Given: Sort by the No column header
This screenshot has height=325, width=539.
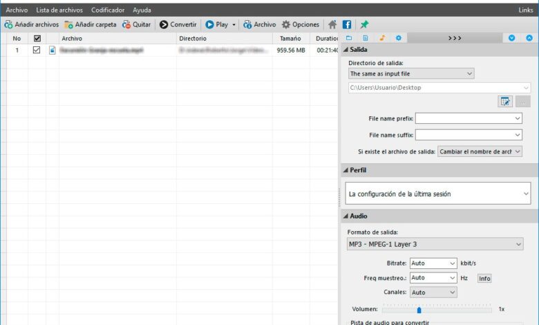Looking at the screenshot, I should coord(17,39).
